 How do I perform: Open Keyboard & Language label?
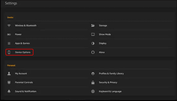coord(110,91)
